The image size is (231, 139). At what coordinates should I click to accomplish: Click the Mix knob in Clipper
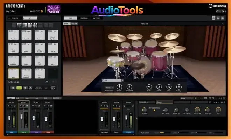click(x=218, y=110)
